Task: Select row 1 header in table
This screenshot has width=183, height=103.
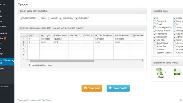Action: pyautogui.click(x=24, y=39)
